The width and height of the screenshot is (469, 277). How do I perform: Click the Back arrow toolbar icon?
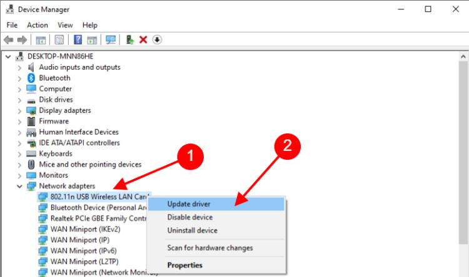(8, 40)
